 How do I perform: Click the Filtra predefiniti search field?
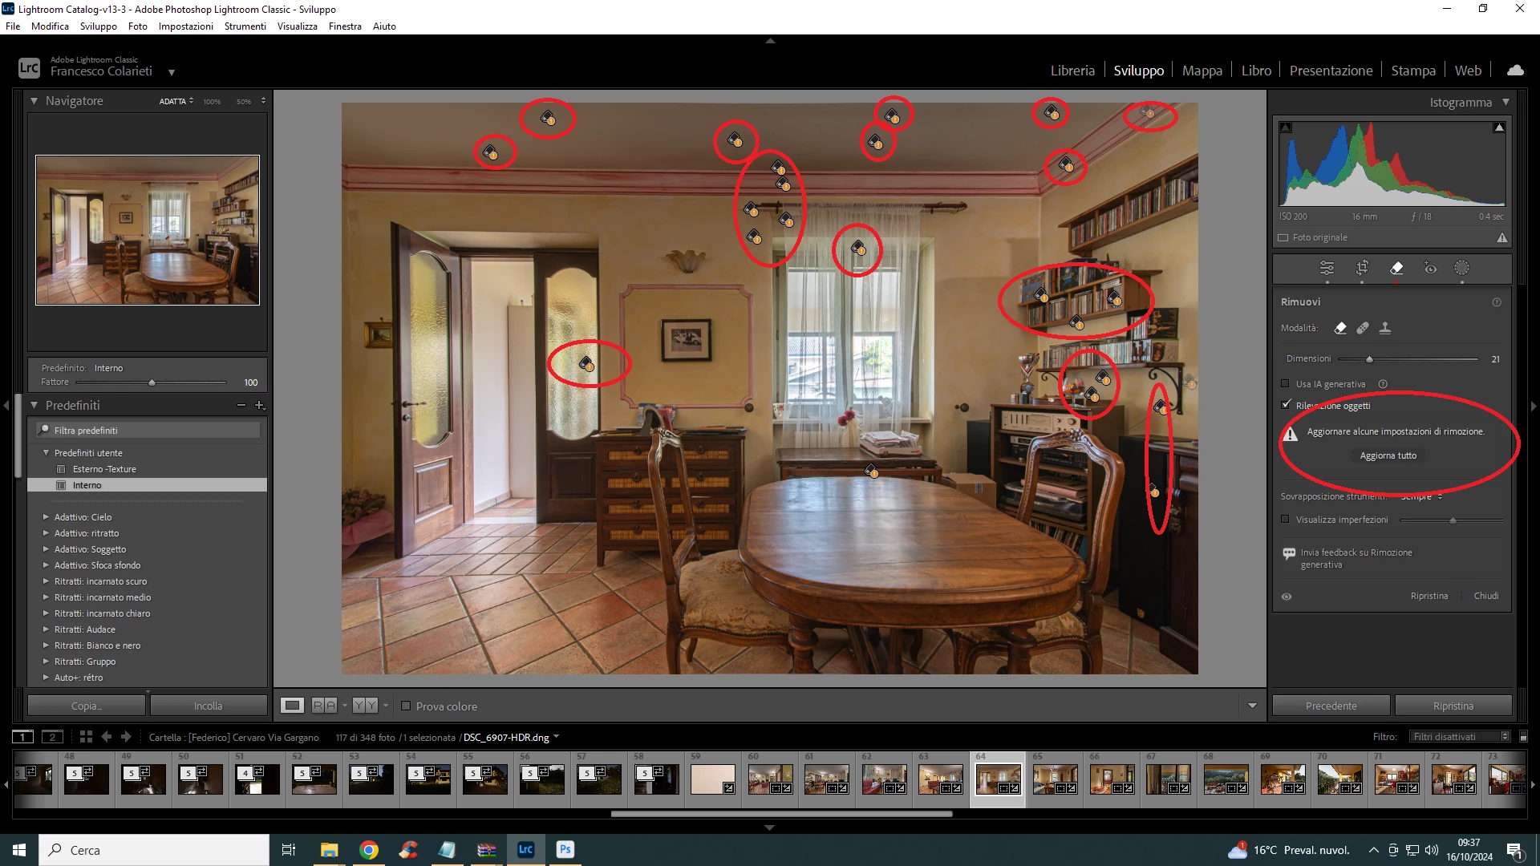pos(152,431)
